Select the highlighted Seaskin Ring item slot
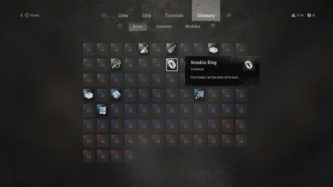Viewport: 333px width, 187px height. click(x=172, y=65)
